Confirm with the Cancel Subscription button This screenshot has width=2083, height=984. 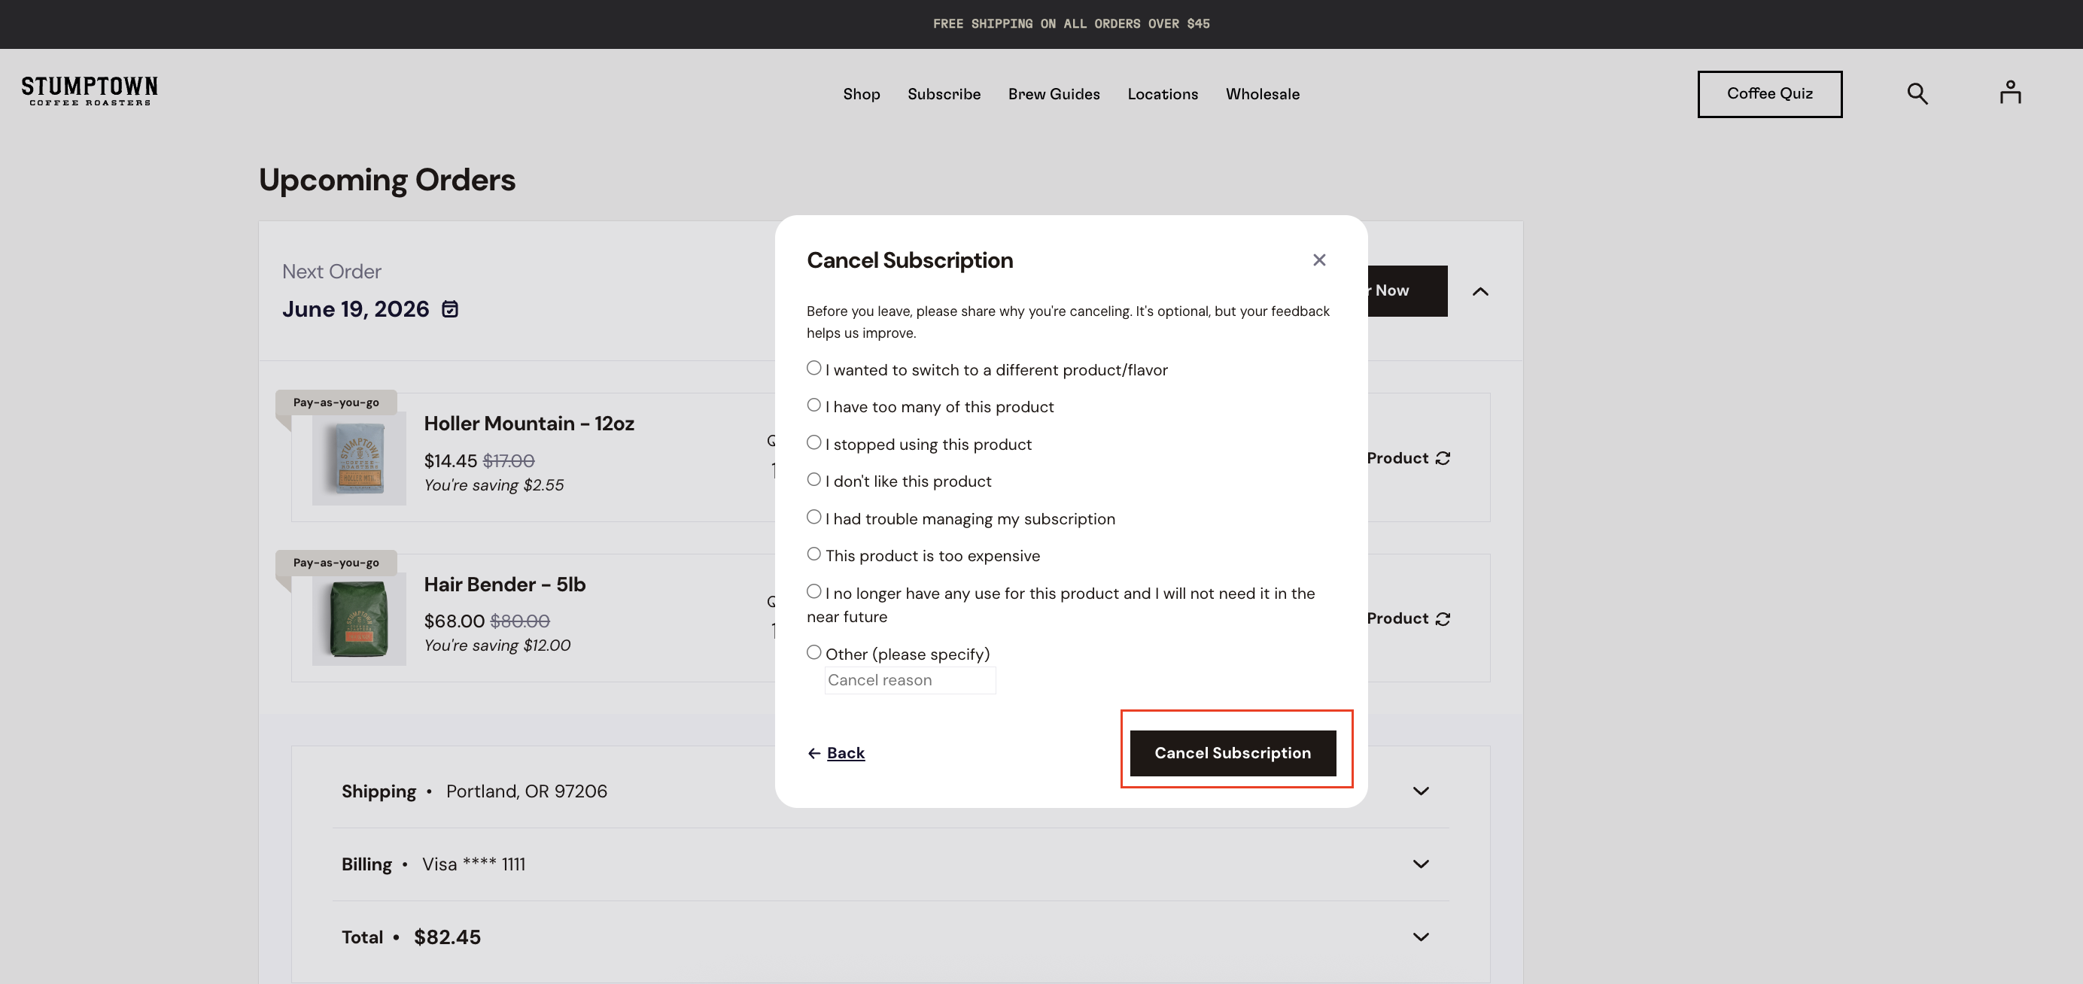click(x=1233, y=753)
